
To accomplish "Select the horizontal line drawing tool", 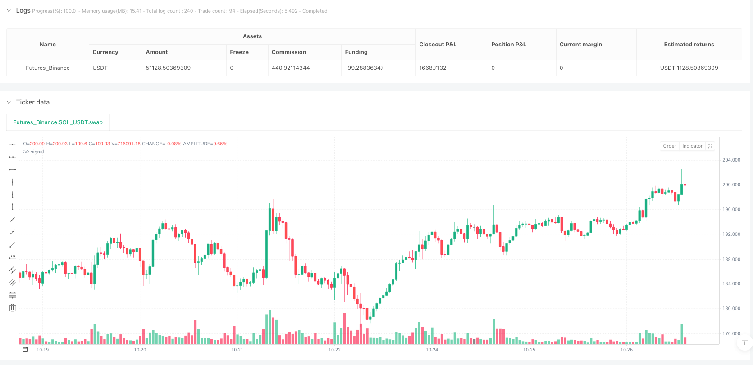I will [x=12, y=144].
